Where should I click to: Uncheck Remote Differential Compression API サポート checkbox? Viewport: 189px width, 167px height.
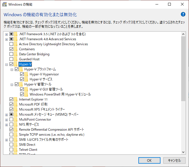pos(11,129)
